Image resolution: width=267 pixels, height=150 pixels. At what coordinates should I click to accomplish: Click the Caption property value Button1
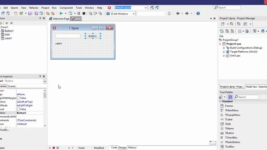30,113
